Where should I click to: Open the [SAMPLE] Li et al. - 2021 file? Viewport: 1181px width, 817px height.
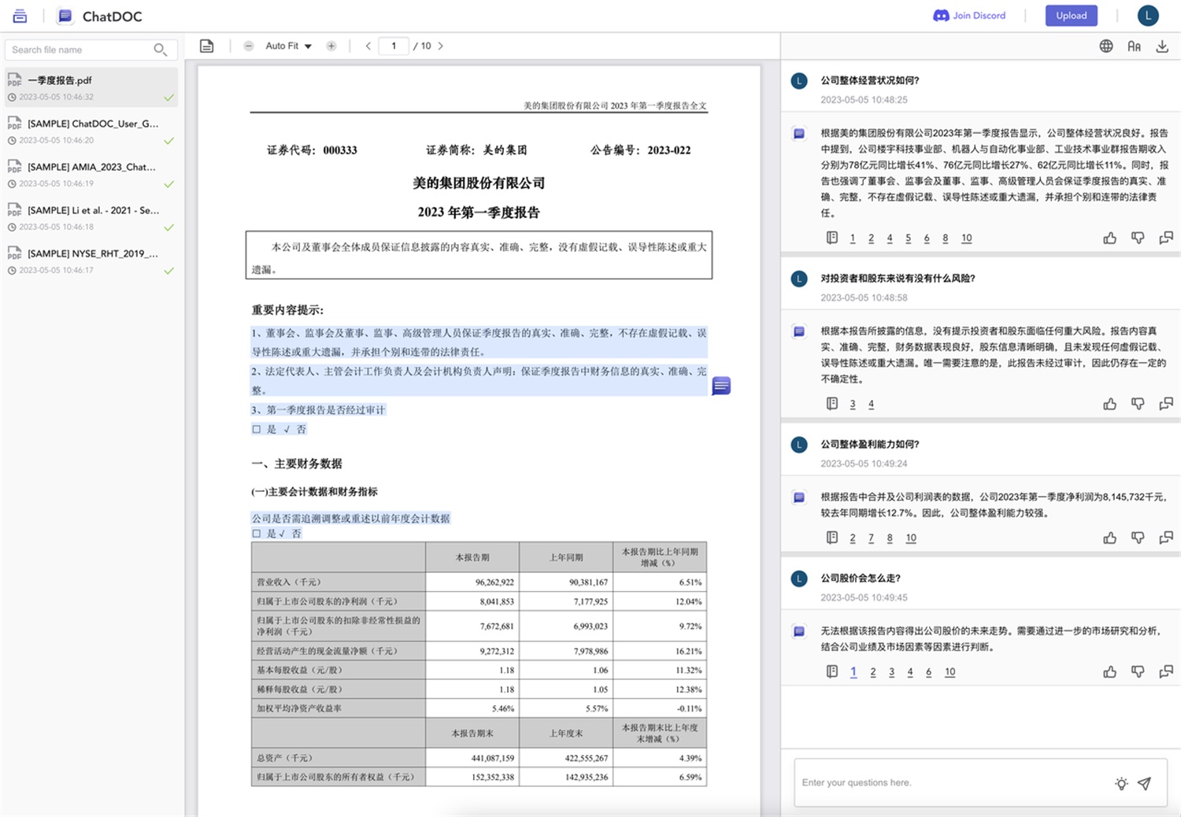click(x=91, y=217)
